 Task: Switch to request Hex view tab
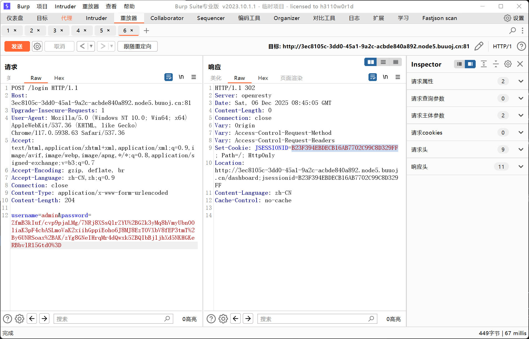point(59,78)
